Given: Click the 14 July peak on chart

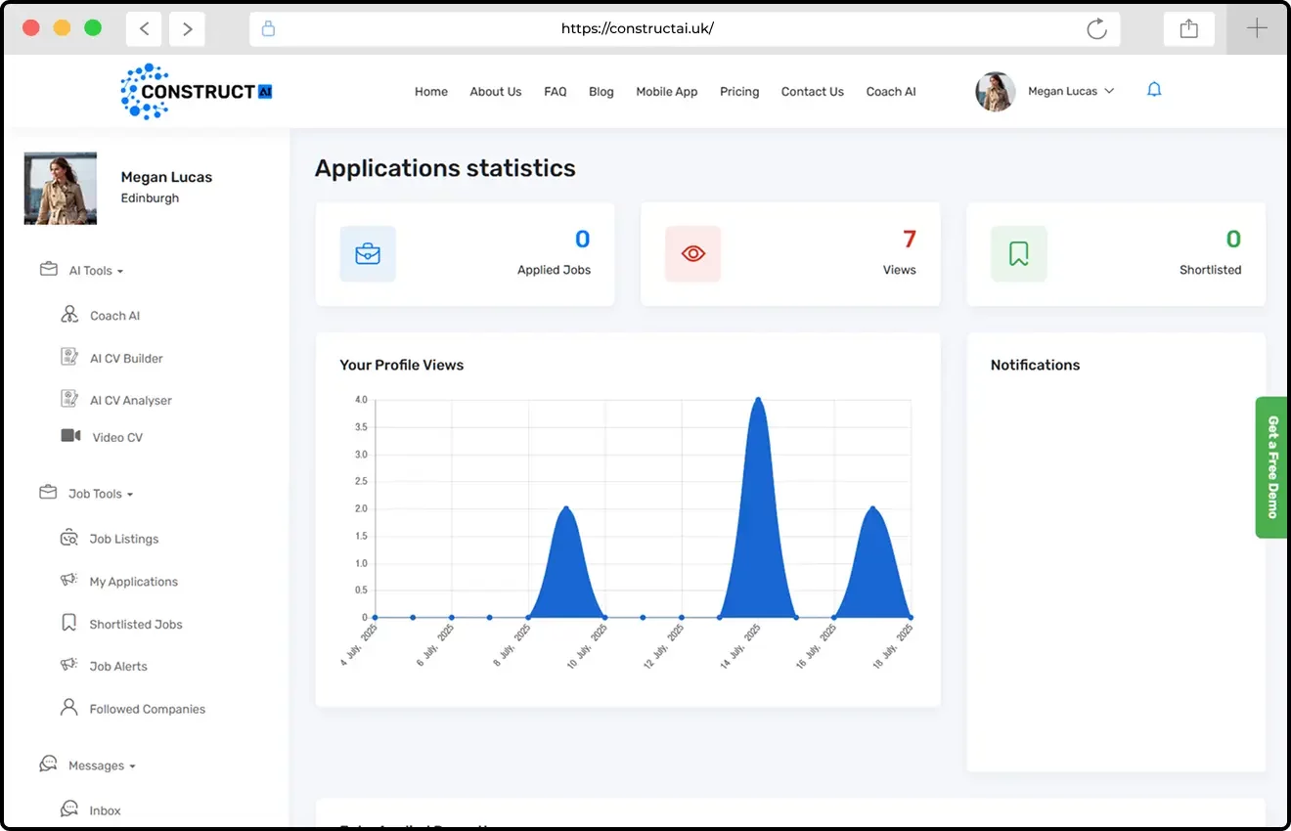Looking at the screenshot, I should coord(758,401).
